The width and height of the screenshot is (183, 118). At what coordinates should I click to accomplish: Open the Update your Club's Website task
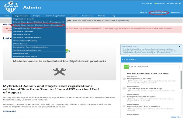pos(143,107)
